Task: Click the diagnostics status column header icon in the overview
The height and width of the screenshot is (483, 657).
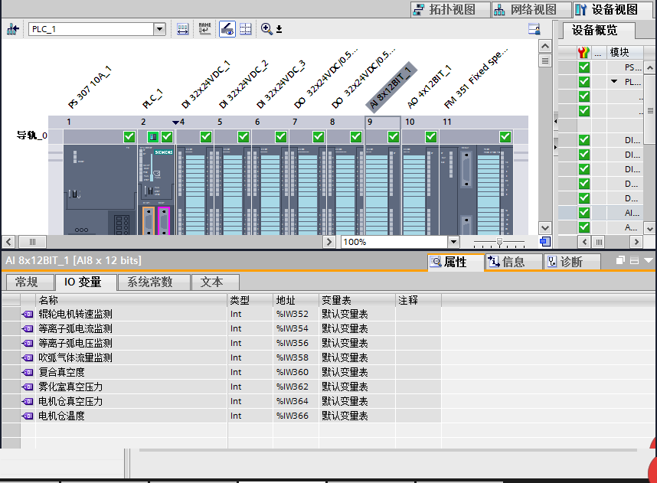Action: [x=583, y=52]
